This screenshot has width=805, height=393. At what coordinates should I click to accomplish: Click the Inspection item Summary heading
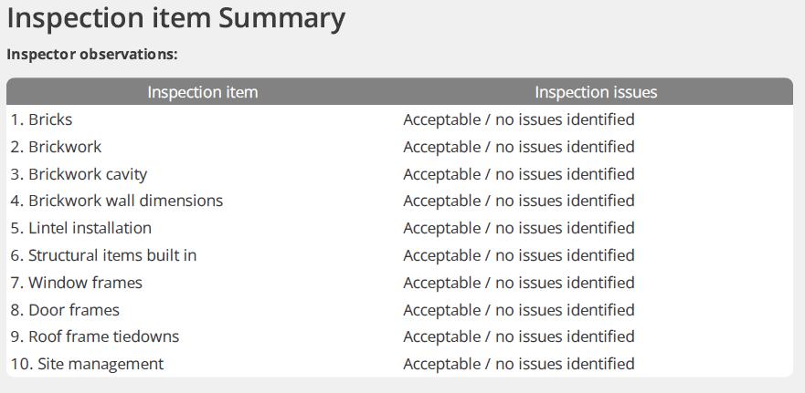tap(176, 19)
